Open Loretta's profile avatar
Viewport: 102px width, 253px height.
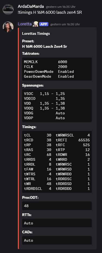click(8, 27)
